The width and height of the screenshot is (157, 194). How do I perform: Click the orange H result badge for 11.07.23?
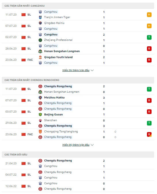pyautogui.click(x=149, y=15)
